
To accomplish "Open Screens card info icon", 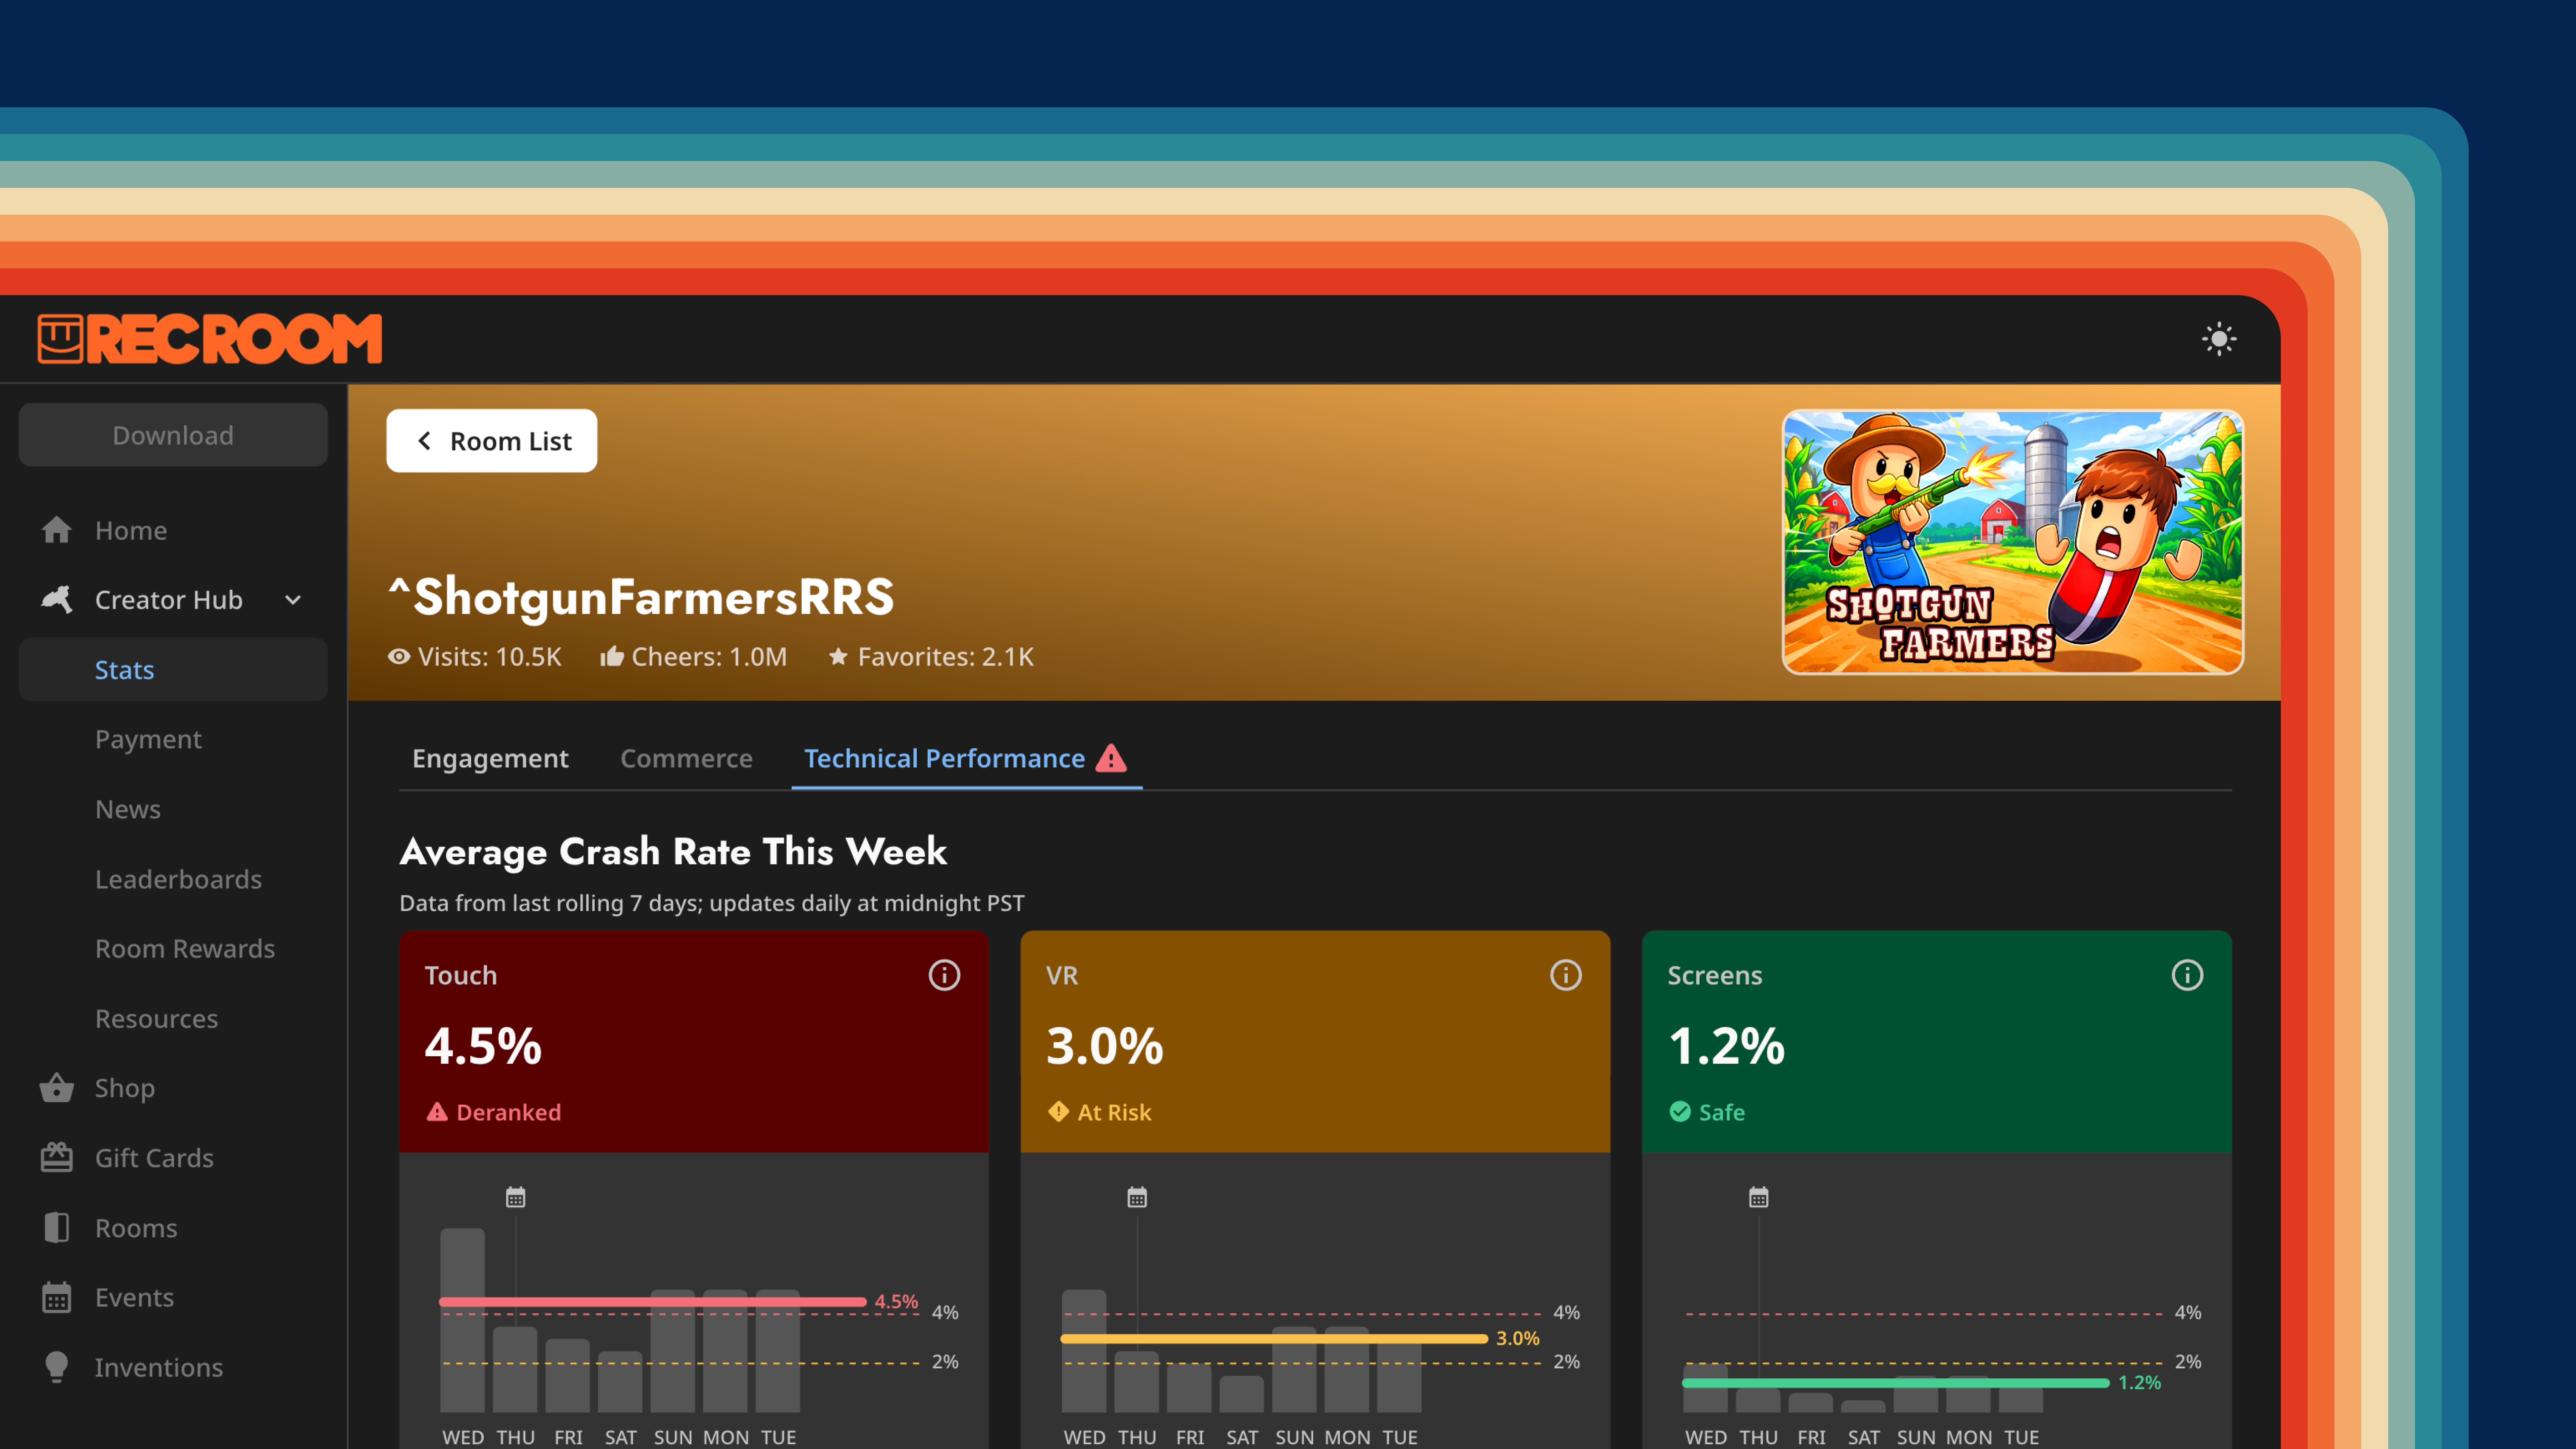I will pos(2187,975).
